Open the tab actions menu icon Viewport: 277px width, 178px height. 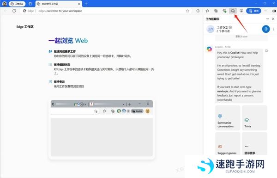[30, 4]
